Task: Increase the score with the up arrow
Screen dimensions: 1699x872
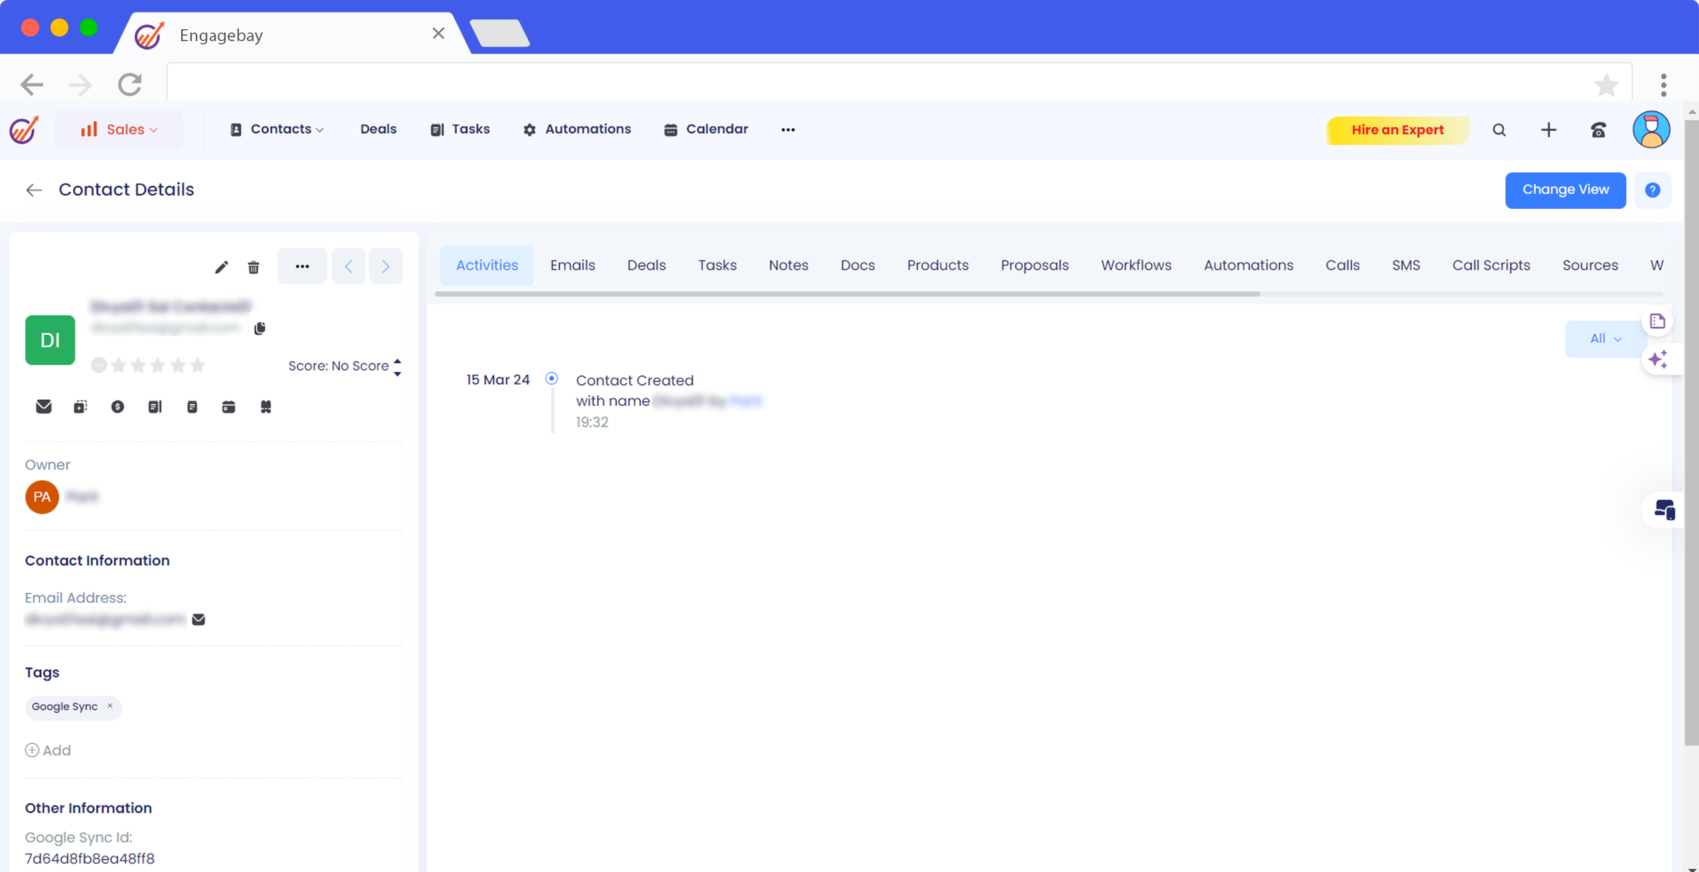Action: [x=398, y=361]
